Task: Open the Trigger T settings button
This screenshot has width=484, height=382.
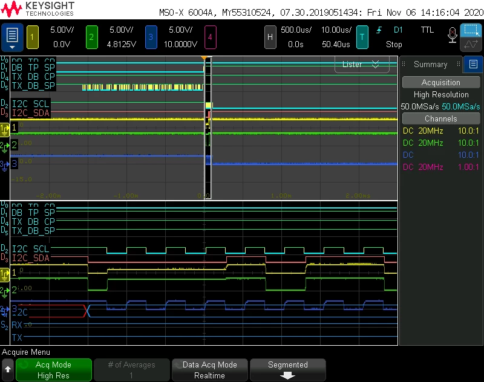Action: click(x=362, y=37)
